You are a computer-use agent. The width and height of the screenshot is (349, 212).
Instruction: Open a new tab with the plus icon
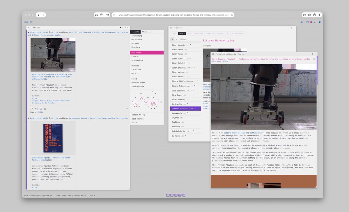tap(319, 15)
